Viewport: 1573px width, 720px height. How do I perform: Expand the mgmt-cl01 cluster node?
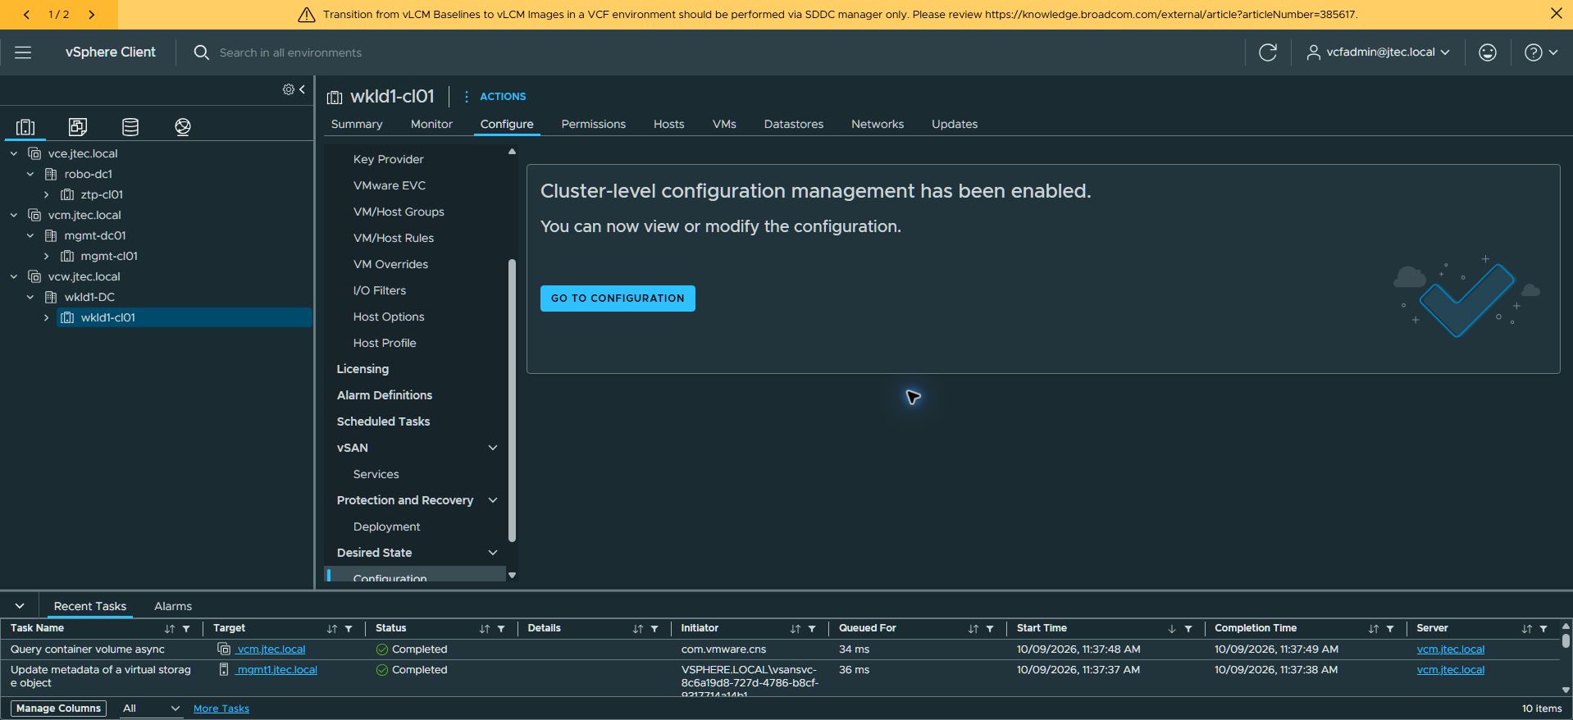(47, 257)
